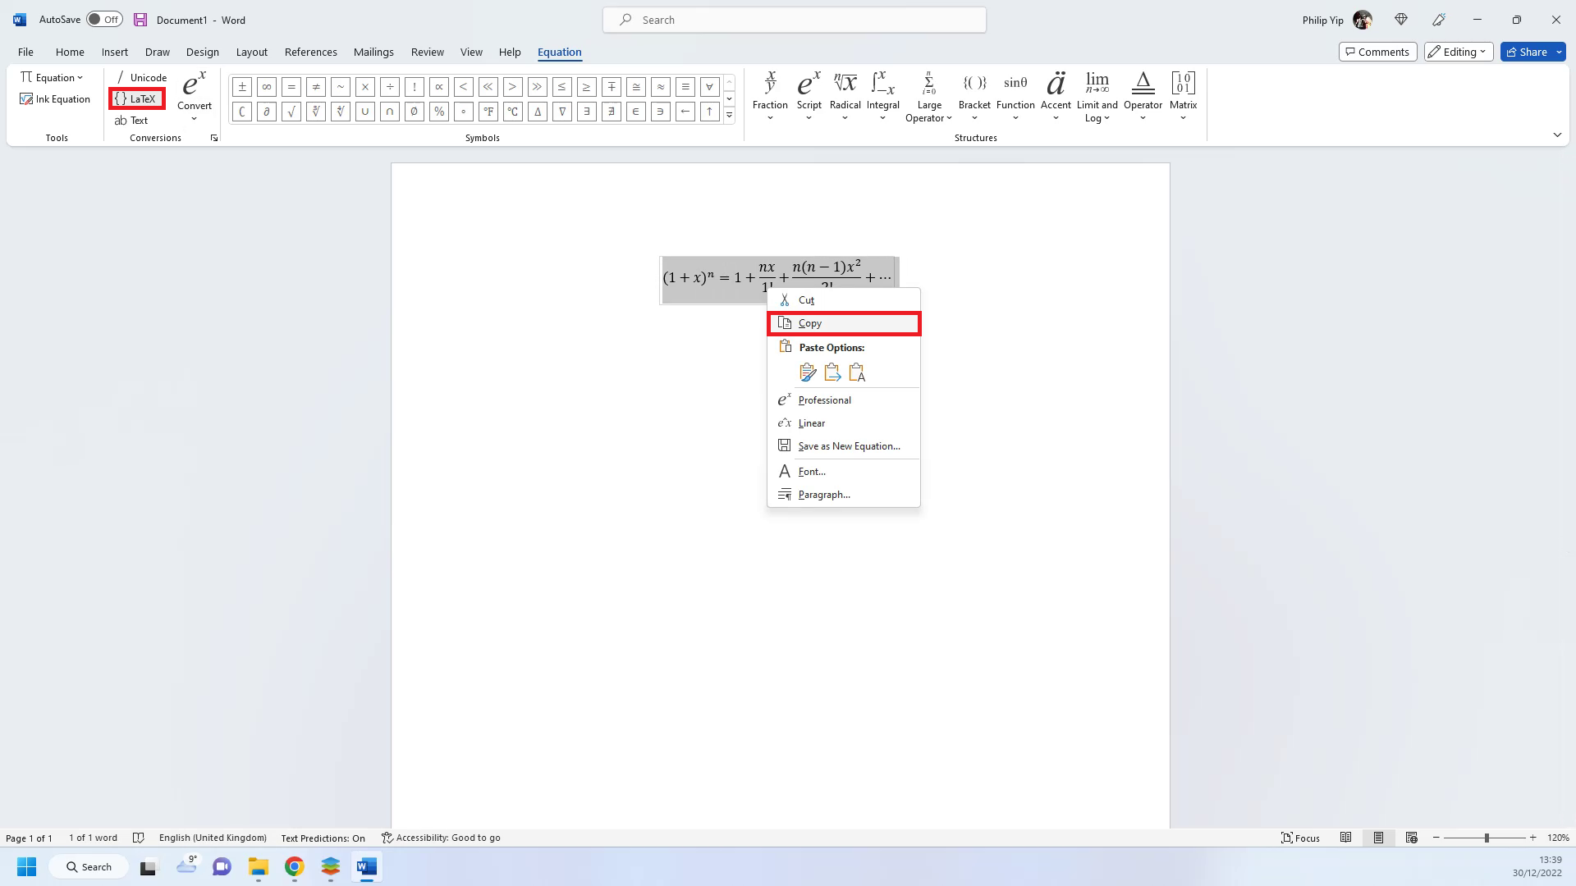The image size is (1576, 886).
Task: Select Unicode conversion format
Action: pyautogui.click(x=140, y=77)
